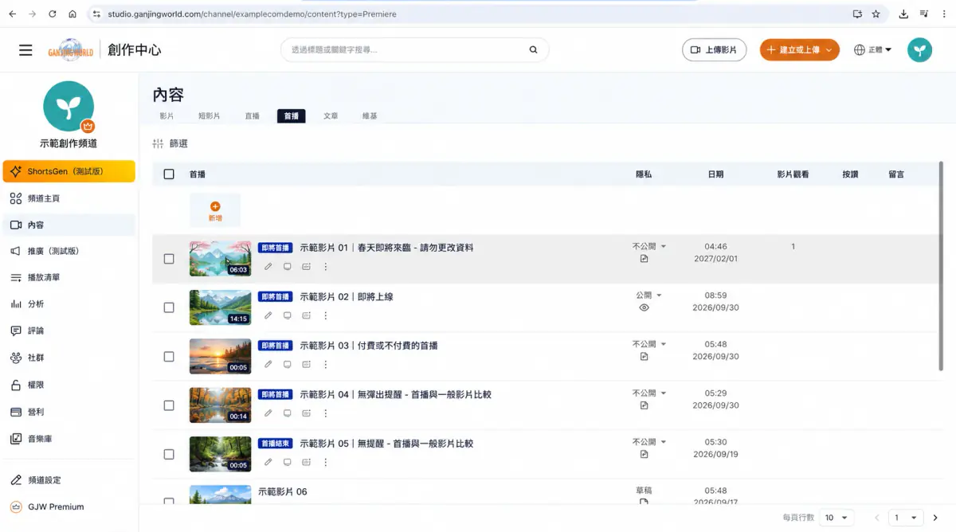Open the 正體 language dropdown
956x532 pixels.
[872, 50]
